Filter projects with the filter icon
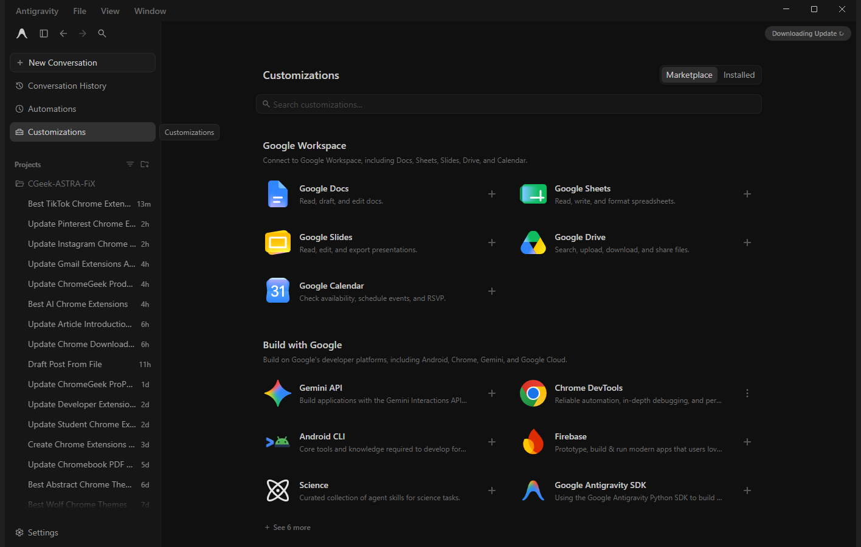This screenshot has width=861, height=547. (130, 164)
